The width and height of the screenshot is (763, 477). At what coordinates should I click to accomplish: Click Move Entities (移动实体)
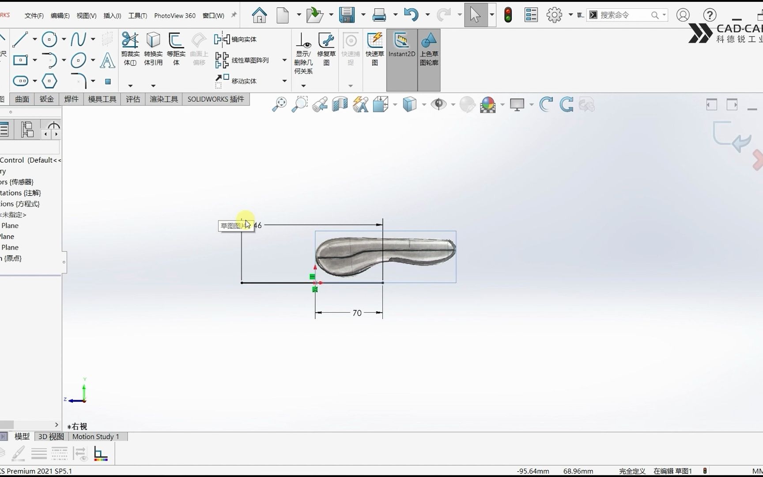point(236,81)
